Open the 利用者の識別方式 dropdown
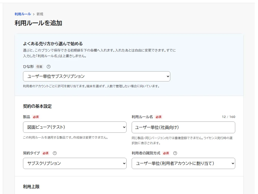Screen dimensions: 258x194 (x=183, y=163)
